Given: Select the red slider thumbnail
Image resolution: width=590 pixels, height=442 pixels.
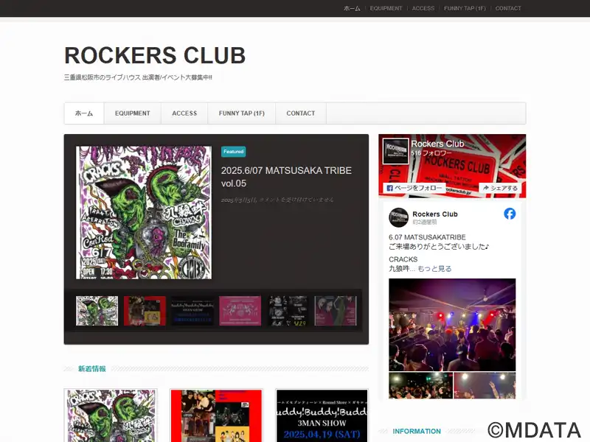Looking at the screenshot, I should (x=145, y=311).
